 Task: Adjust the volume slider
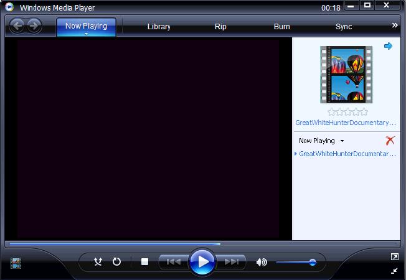coord(296,263)
